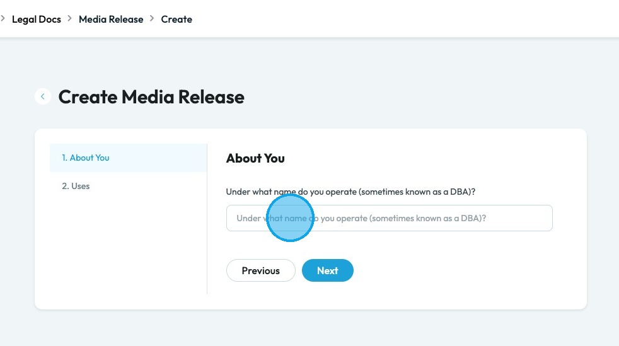This screenshot has height=346, width=619.
Task: Click empty space in the top breadcrumb bar
Action: point(403,19)
